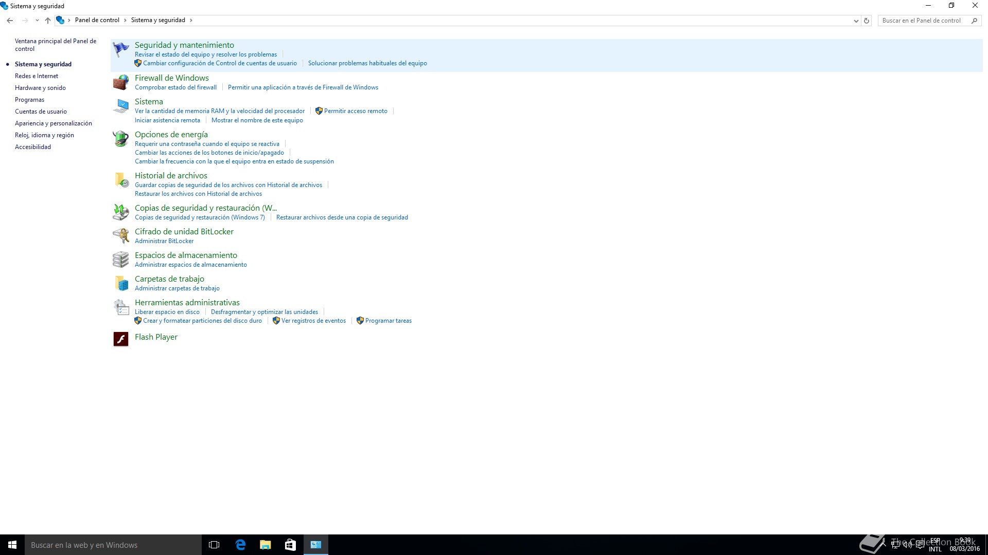Select Panel de control in the breadcrumb
Screen dimensions: 988x555
[x=97, y=20]
